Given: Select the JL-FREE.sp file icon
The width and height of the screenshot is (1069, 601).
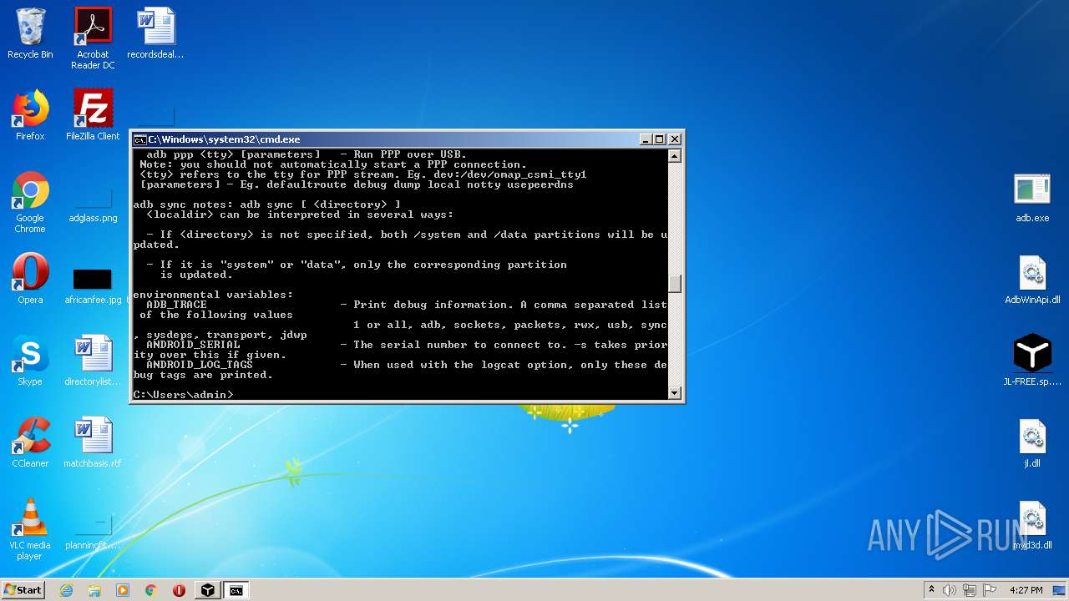Looking at the screenshot, I should [x=1032, y=361].
